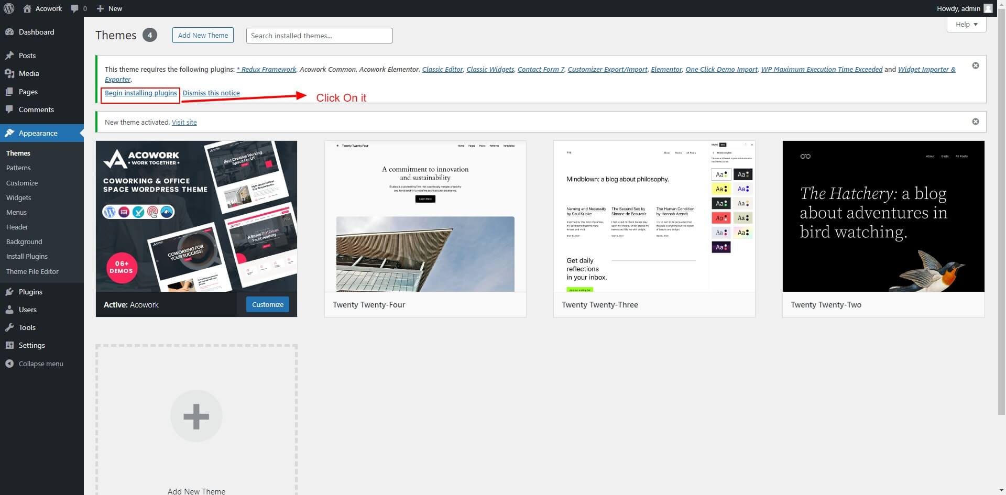Click the Plugins plug icon
The image size is (1006, 495).
(9, 292)
